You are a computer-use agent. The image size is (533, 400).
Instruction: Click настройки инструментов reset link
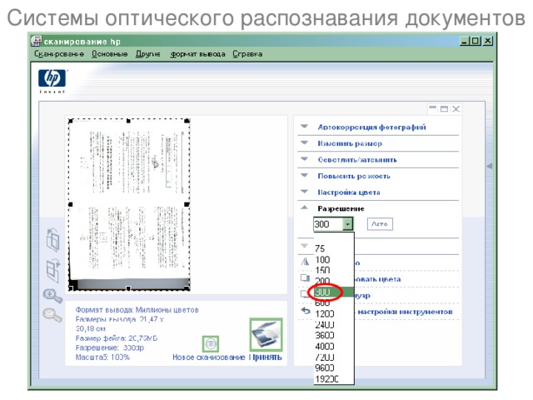(x=405, y=312)
